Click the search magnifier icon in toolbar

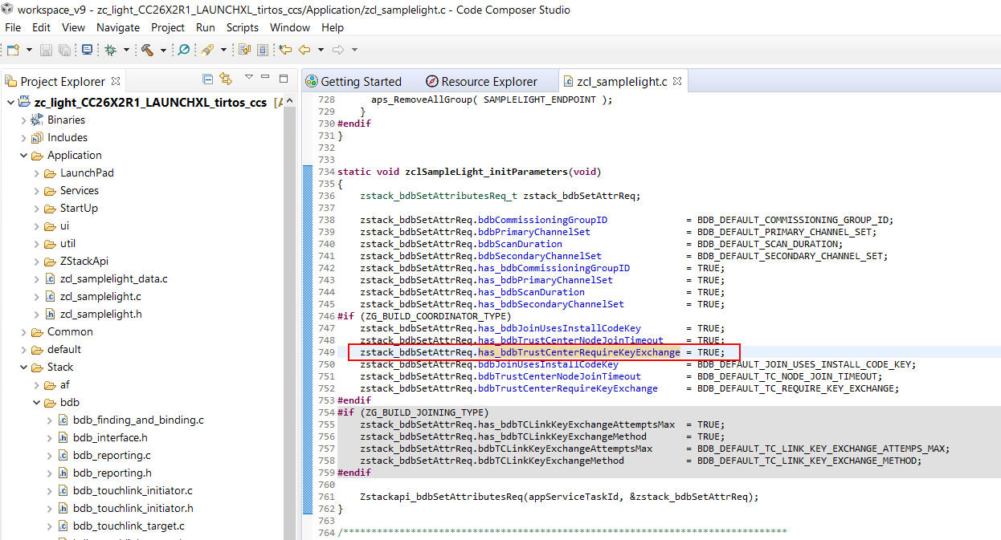183,50
